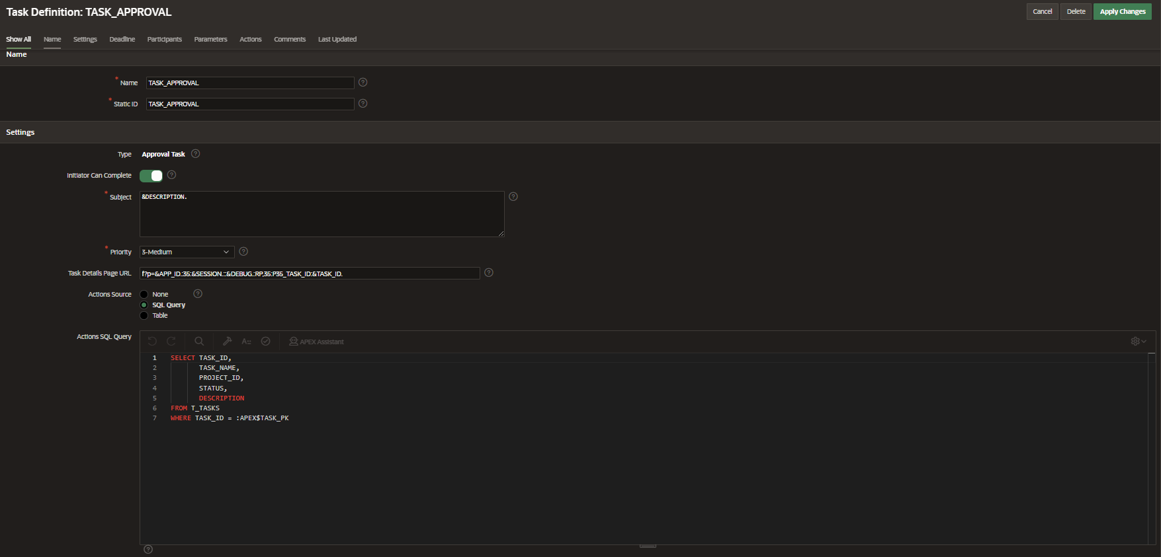Redo in the Actions SQL Query editor
Image resolution: width=1161 pixels, height=557 pixels.
click(x=171, y=342)
